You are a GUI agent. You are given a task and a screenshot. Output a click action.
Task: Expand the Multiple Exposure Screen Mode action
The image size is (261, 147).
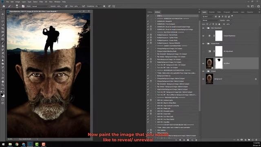click(156, 40)
